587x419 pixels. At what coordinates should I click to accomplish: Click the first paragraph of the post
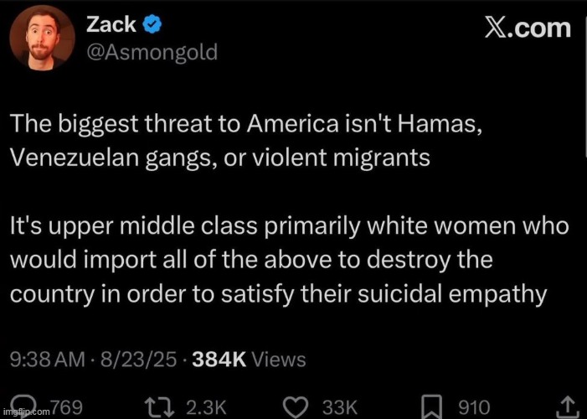[x=245, y=142]
